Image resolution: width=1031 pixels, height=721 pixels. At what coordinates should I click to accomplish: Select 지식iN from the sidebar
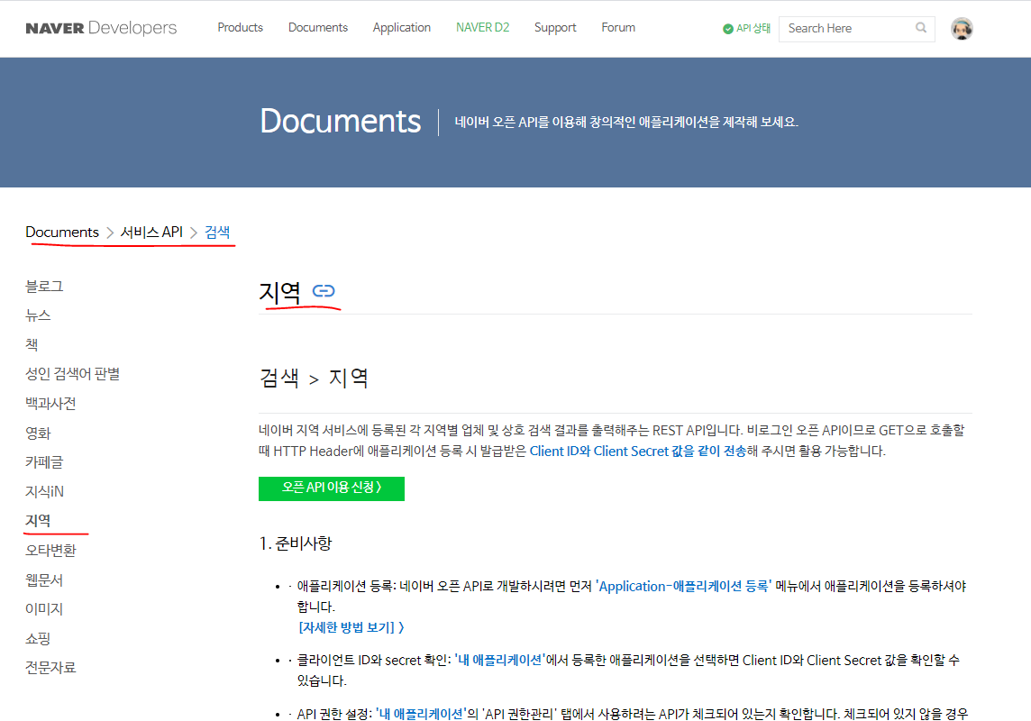click(42, 491)
